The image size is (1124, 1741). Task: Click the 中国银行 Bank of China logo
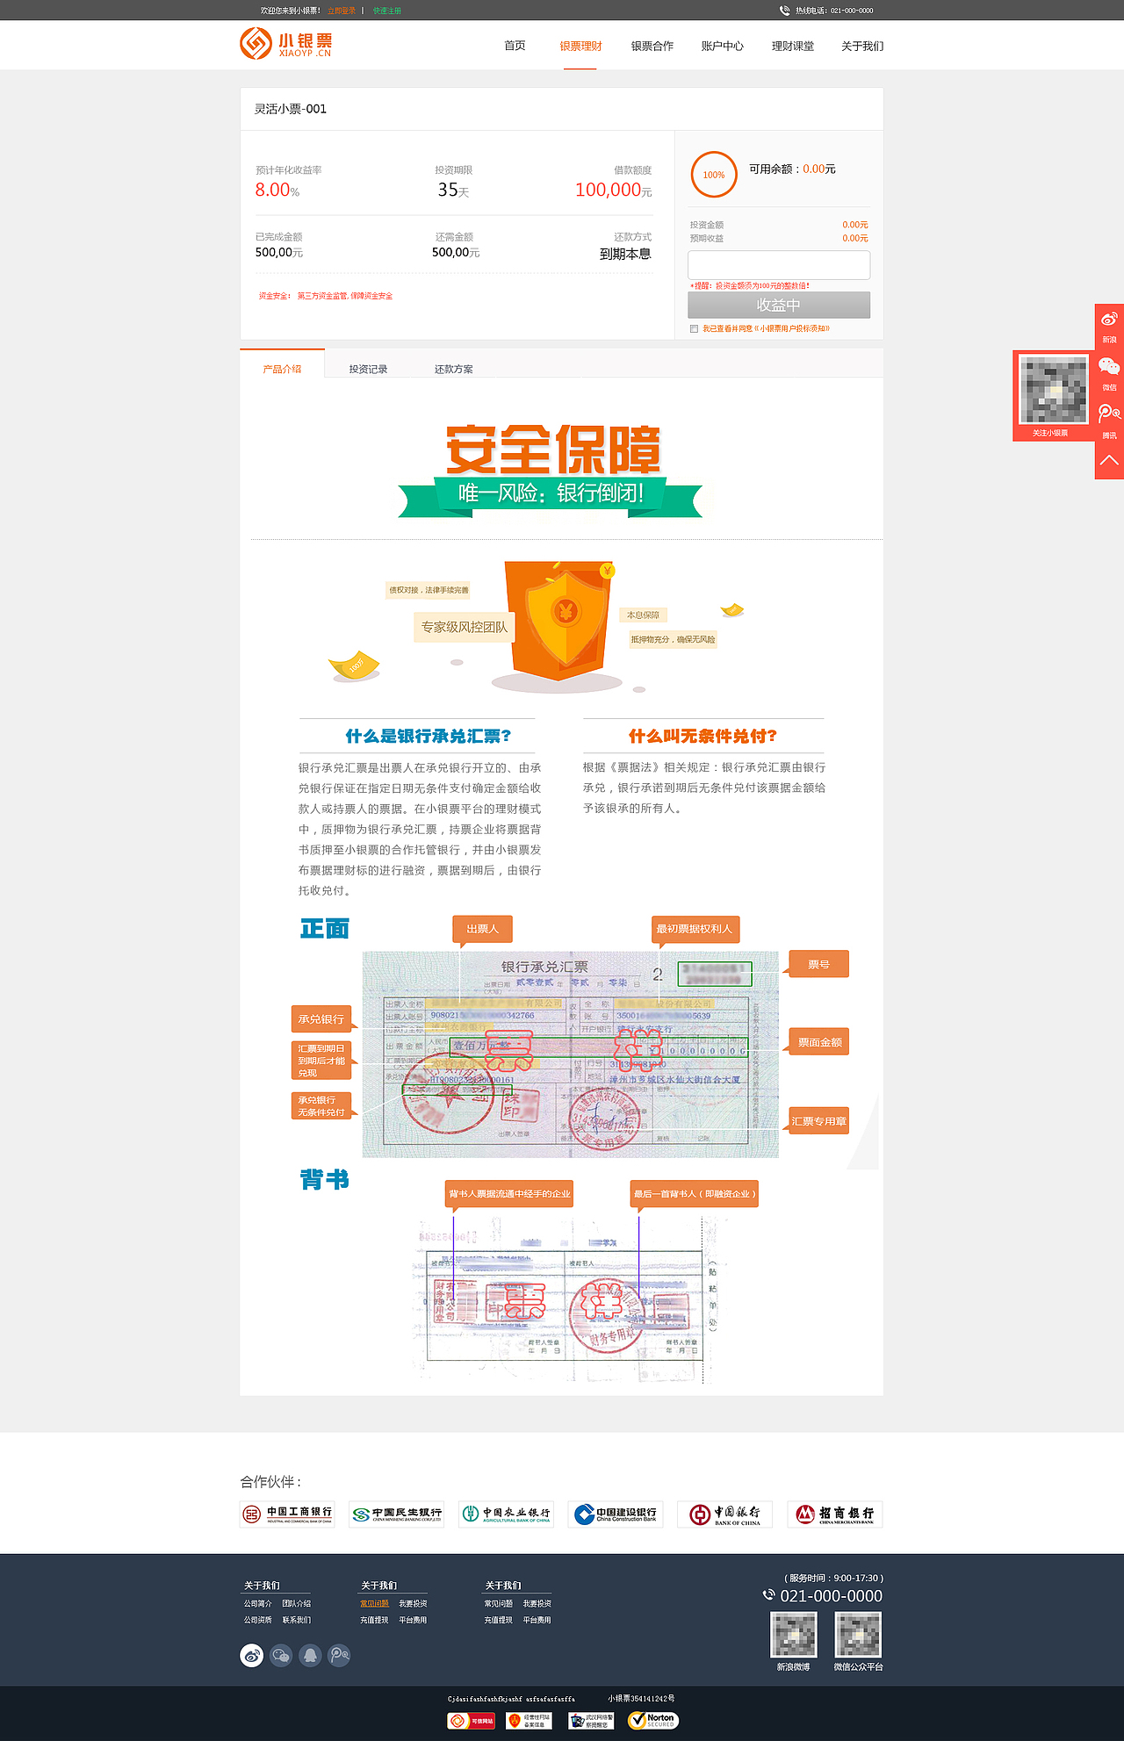point(724,1514)
